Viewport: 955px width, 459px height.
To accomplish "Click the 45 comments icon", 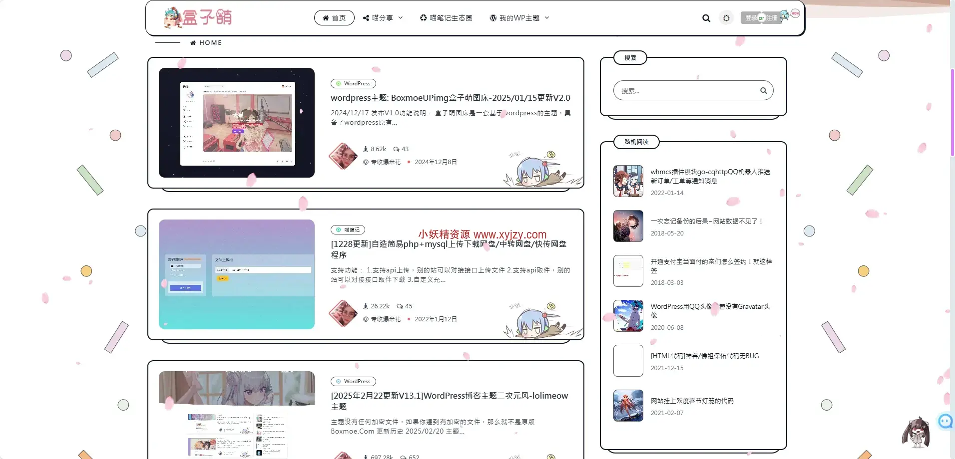I will coord(400,306).
